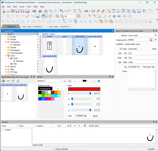This screenshot has width=158, height=151.
Task: Click the Cut scissors icon
Action: click(x=46, y=11)
